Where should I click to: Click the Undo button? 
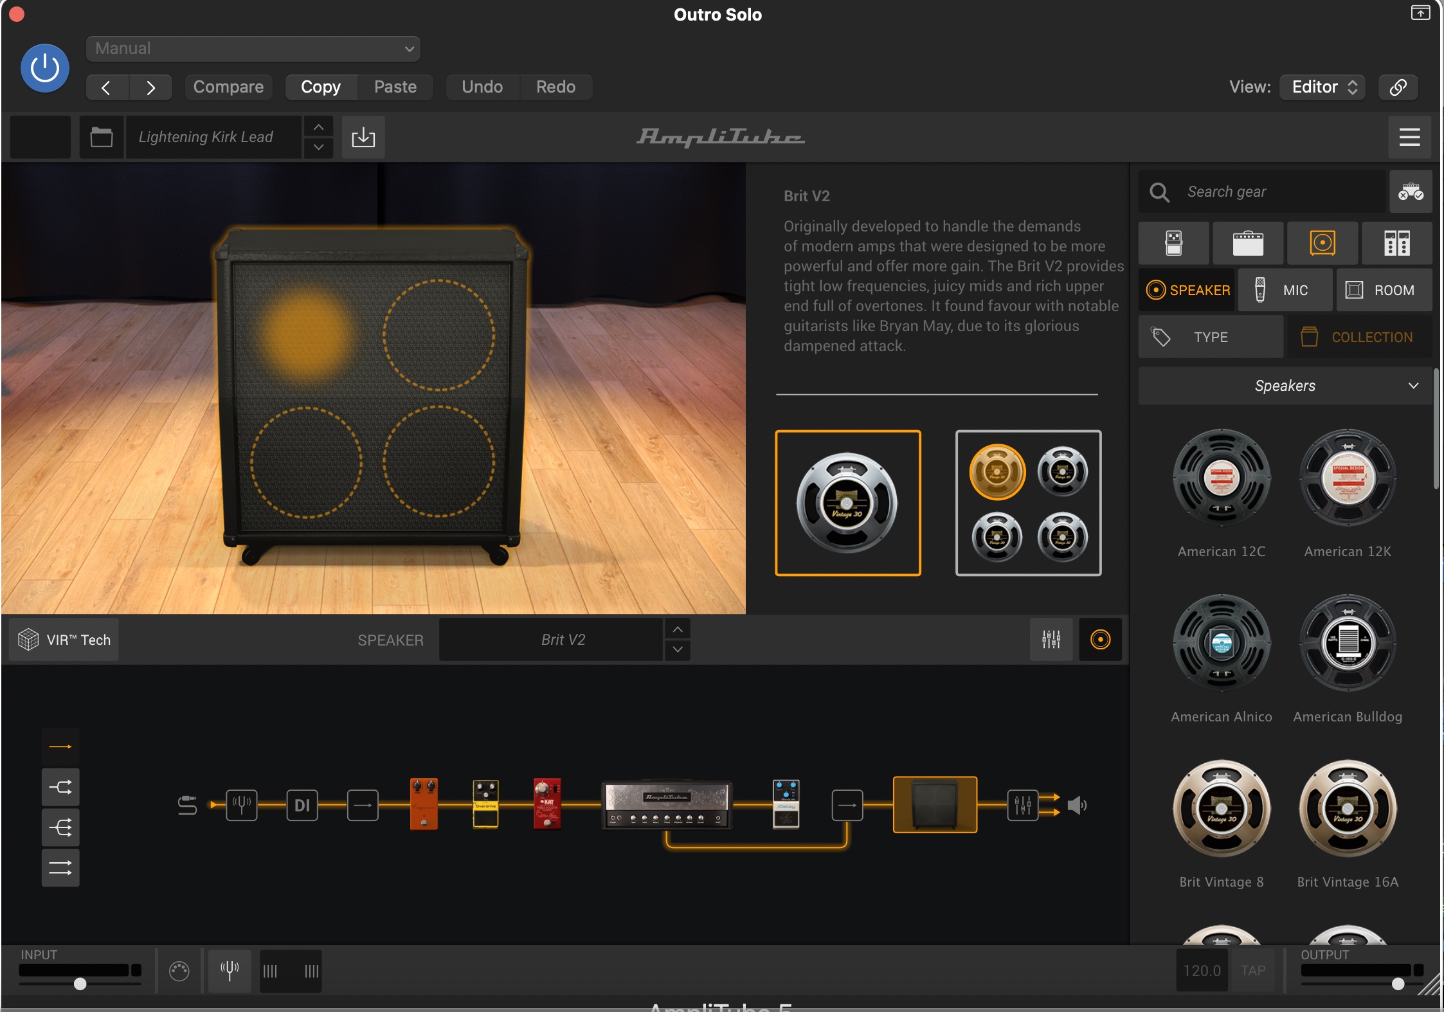[x=482, y=87]
